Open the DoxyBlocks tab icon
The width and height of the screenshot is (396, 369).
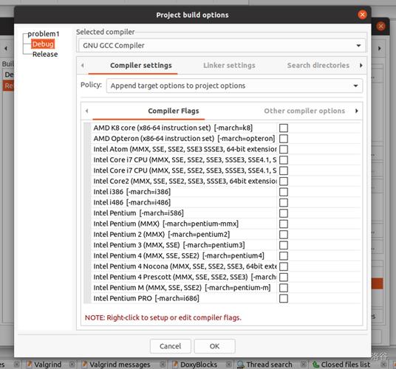click(x=175, y=365)
